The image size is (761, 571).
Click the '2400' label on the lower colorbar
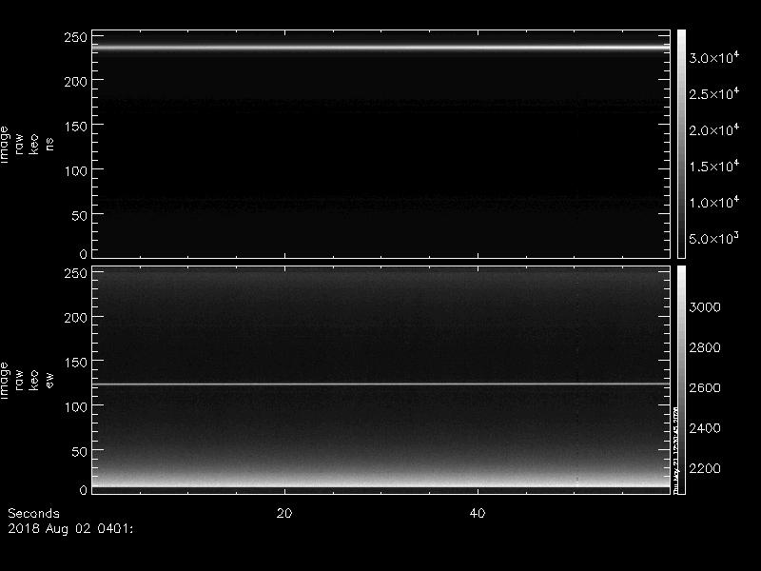click(x=705, y=427)
